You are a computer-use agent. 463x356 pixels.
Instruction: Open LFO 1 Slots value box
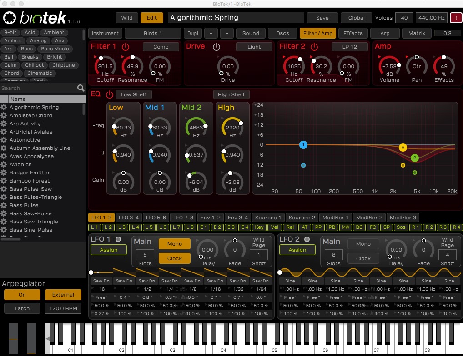(x=145, y=255)
